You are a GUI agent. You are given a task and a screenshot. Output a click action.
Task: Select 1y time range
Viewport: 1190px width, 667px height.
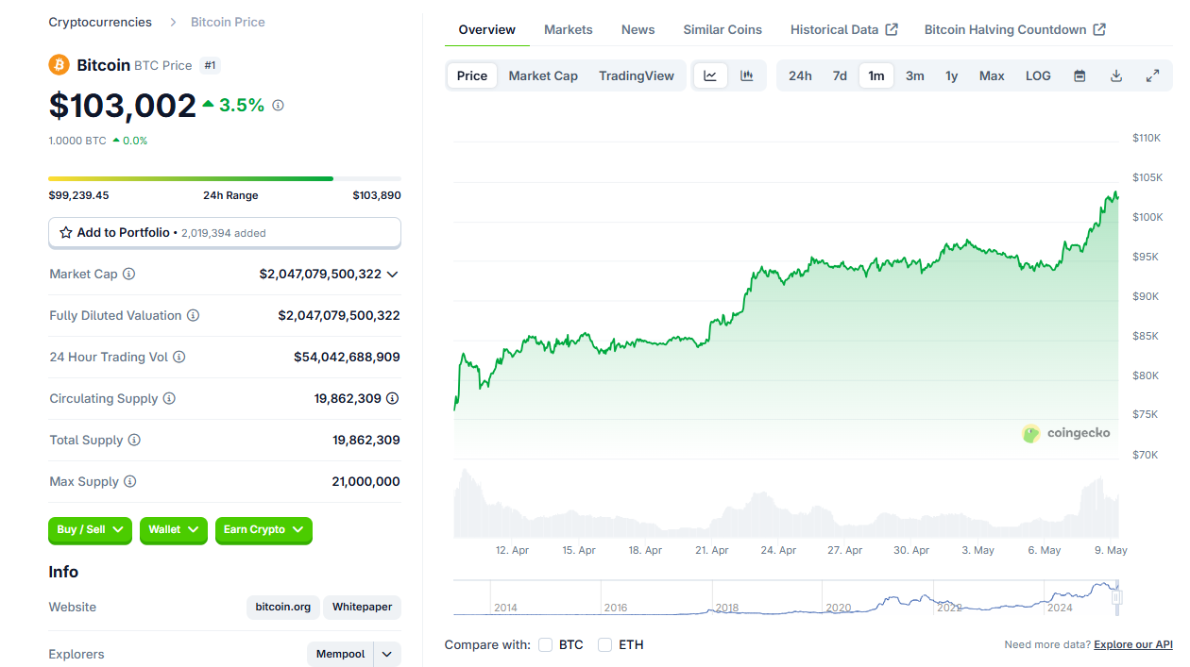952,75
